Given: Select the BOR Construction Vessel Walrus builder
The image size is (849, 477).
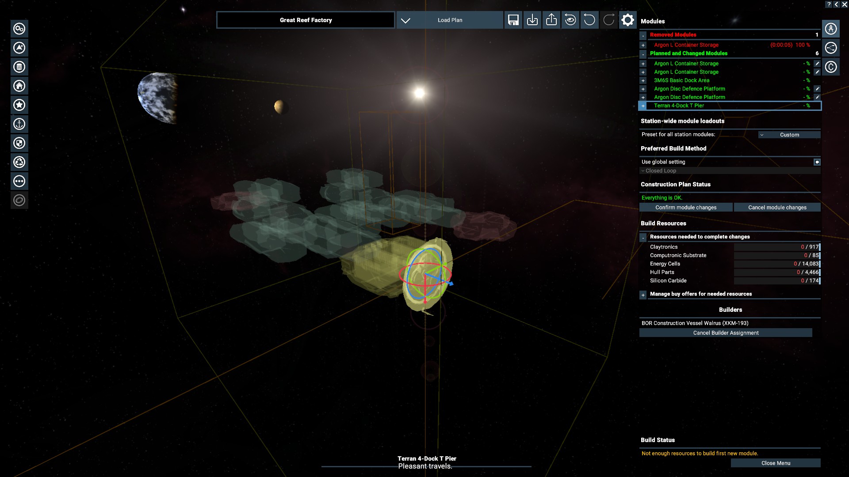Looking at the screenshot, I should pos(695,323).
